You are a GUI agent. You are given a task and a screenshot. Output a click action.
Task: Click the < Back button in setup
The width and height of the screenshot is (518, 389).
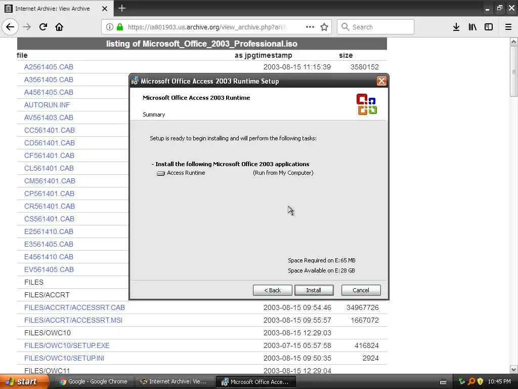273,290
